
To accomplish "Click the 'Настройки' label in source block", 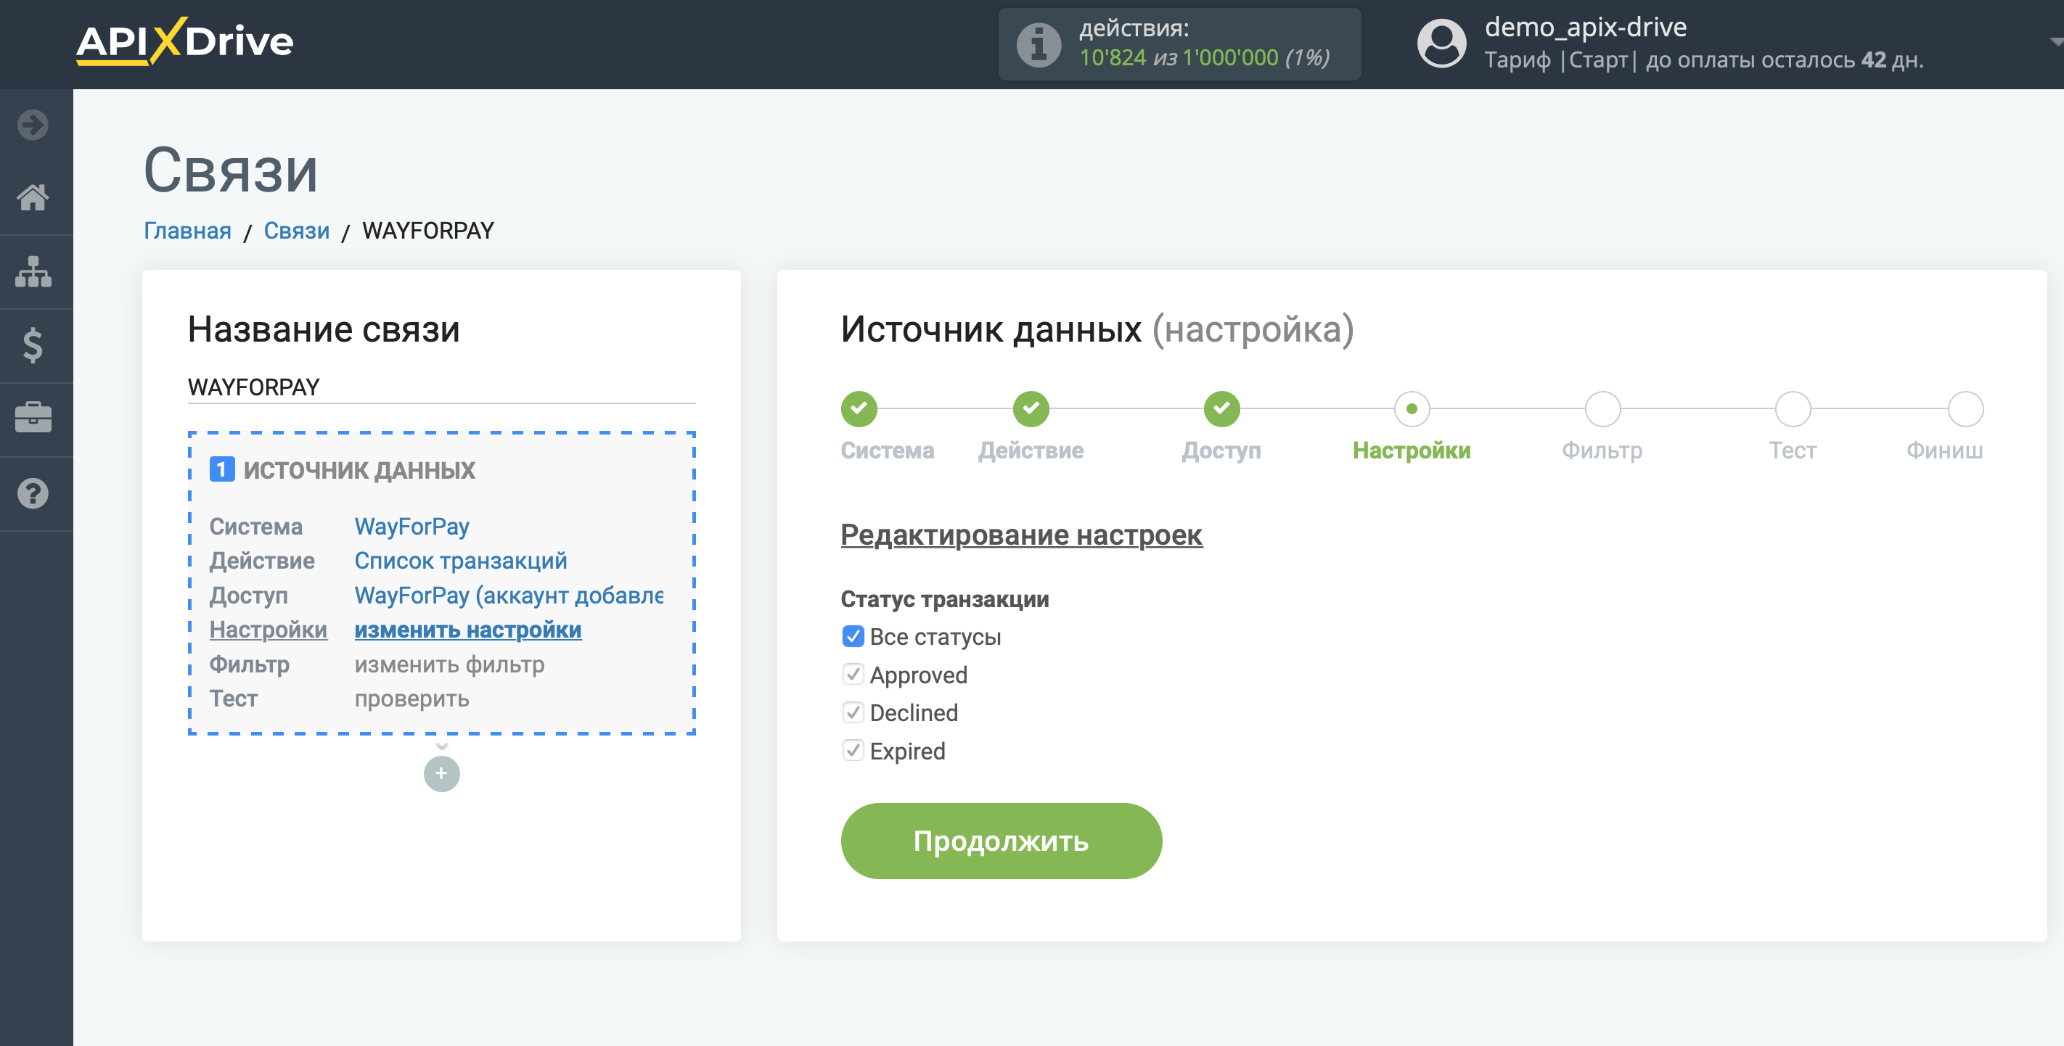I will [x=269, y=630].
